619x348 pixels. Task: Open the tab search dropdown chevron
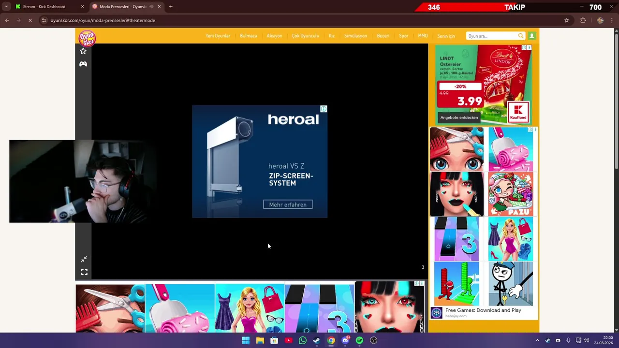click(x=6, y=7)
